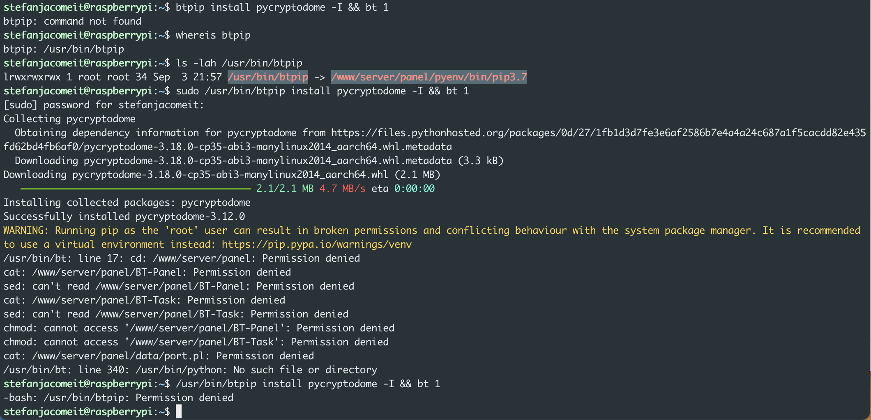Image resolution: width=871 pixels, height=420 pixels.
Task: Place cursor at the final empty prompt
Action: (x=179, y=411)
